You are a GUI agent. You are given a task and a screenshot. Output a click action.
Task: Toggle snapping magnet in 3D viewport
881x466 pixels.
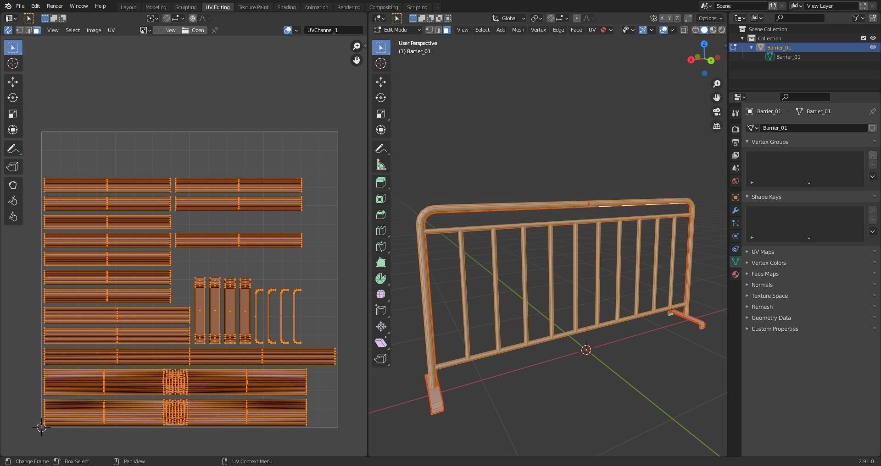point(551,18)
